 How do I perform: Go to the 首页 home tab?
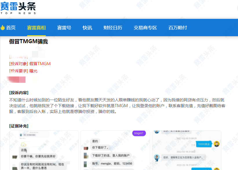click(x=11, y=28)
